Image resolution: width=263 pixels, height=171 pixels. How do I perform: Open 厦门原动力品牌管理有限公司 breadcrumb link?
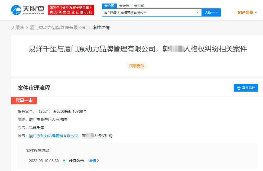tap(58, 28)
